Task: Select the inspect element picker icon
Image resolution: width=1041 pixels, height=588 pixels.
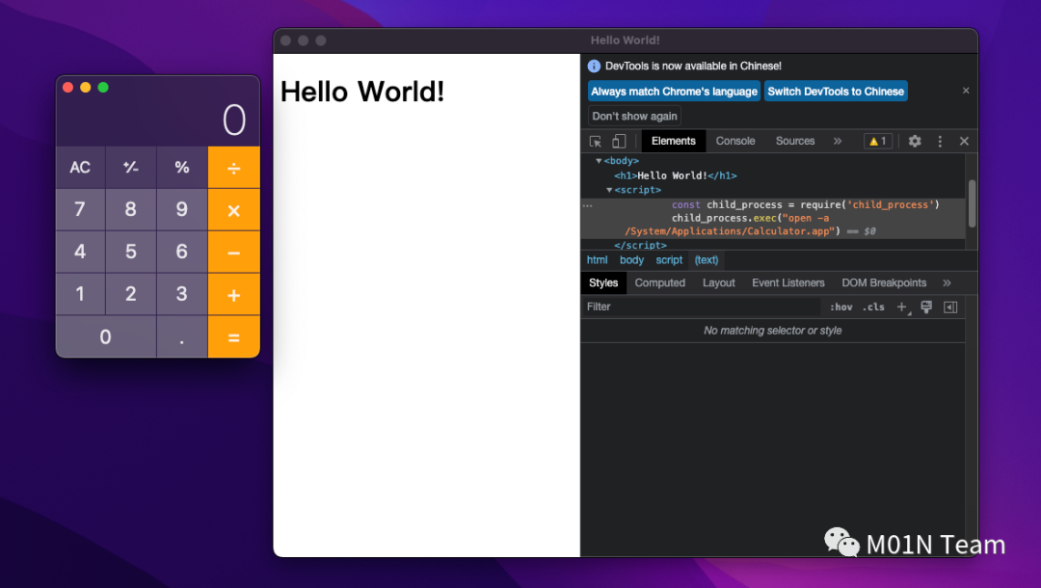Action: (x=596, y=142)
